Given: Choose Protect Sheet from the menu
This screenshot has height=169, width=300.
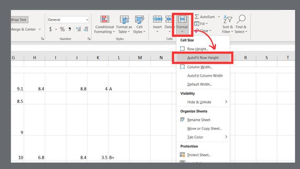Looking at the screenshot, I should (x=203, y=155).
